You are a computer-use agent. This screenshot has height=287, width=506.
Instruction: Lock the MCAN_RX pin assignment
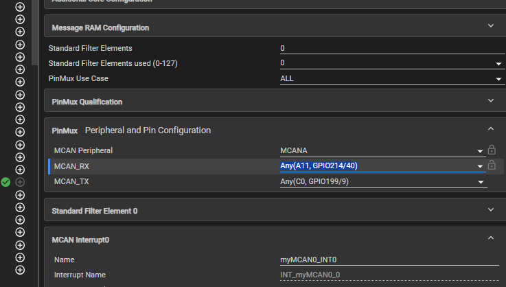(x=492, y=165)
